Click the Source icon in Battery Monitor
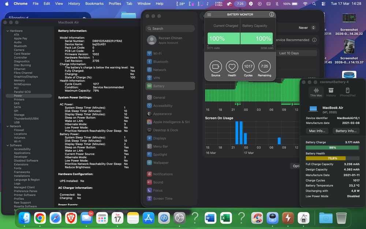This screenshot has width=366, height=229. click(x=216, y=66)
